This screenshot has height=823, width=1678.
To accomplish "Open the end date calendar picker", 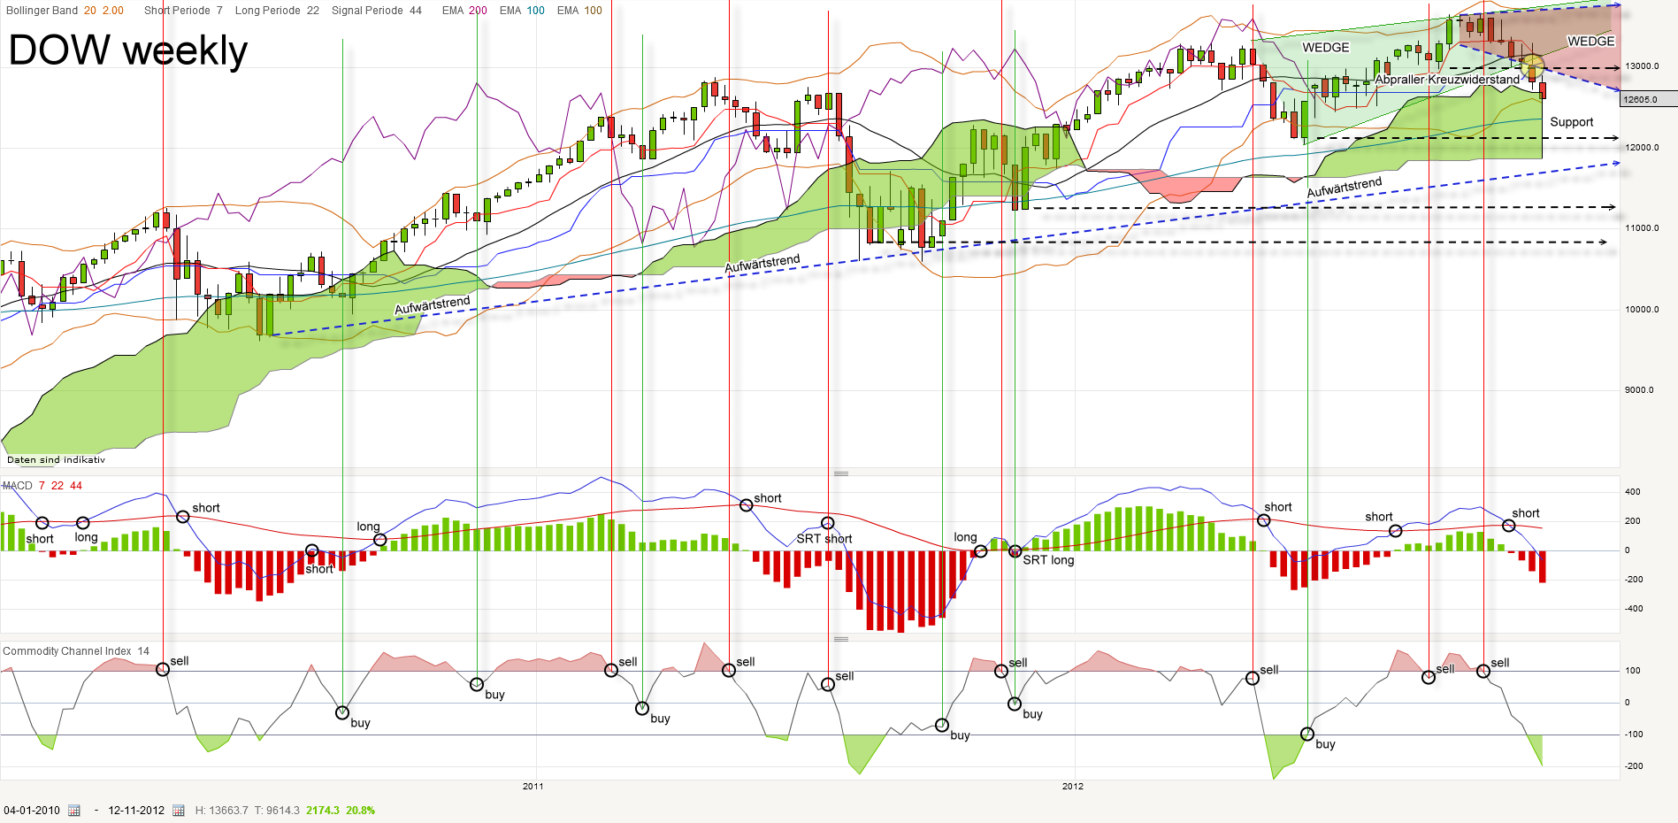I will pyautogui.click(x=179, y=810).
